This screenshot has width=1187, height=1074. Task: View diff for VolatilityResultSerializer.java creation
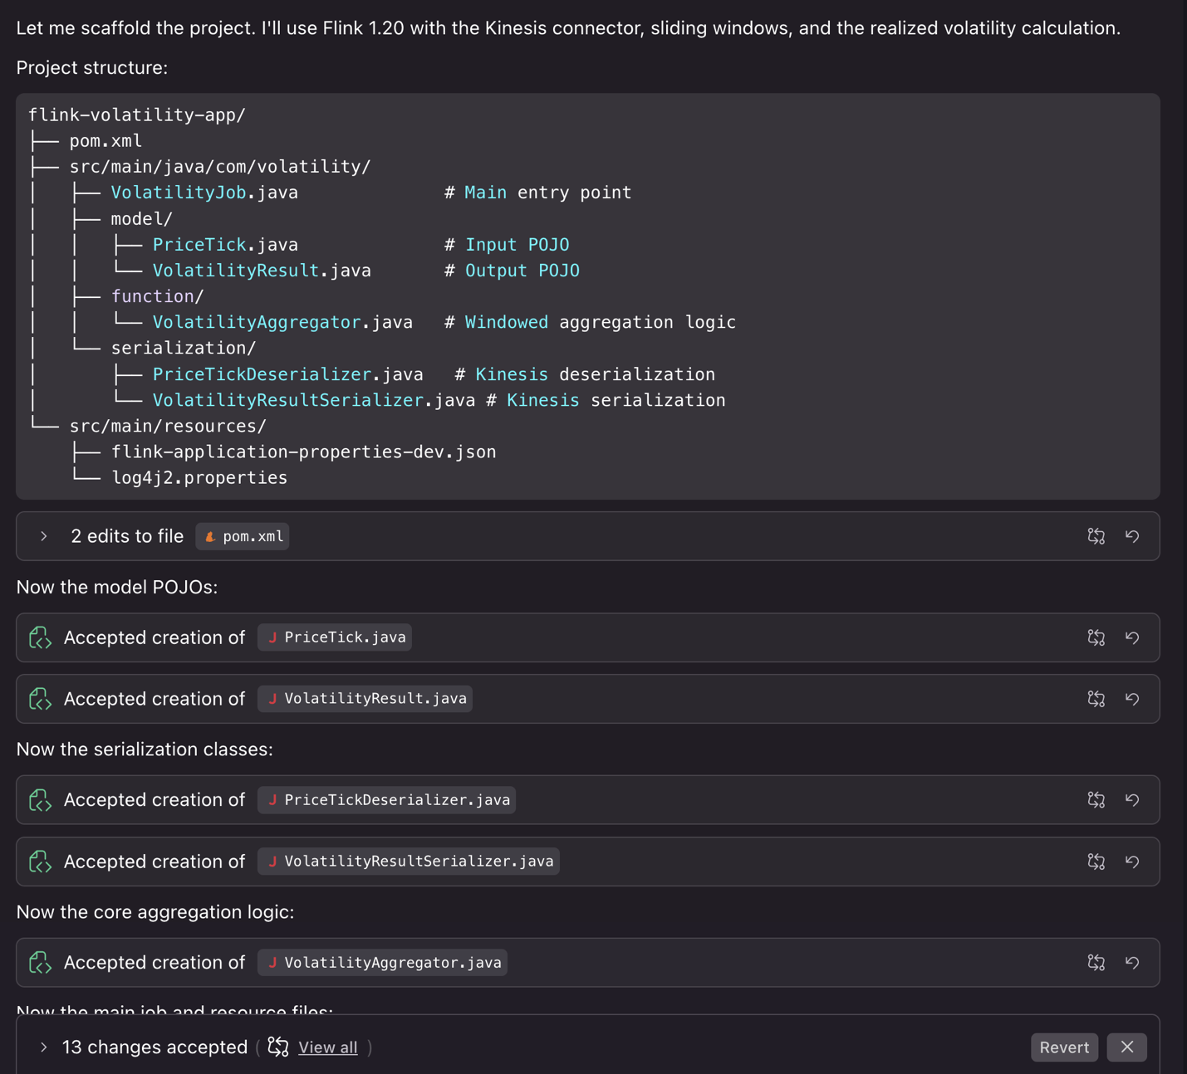point(1096,862)
